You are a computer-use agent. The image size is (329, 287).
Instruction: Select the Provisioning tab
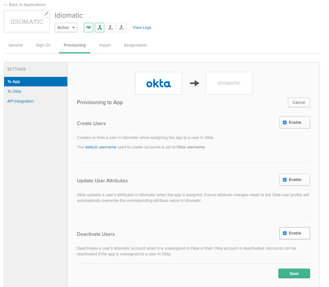point(75,45)
